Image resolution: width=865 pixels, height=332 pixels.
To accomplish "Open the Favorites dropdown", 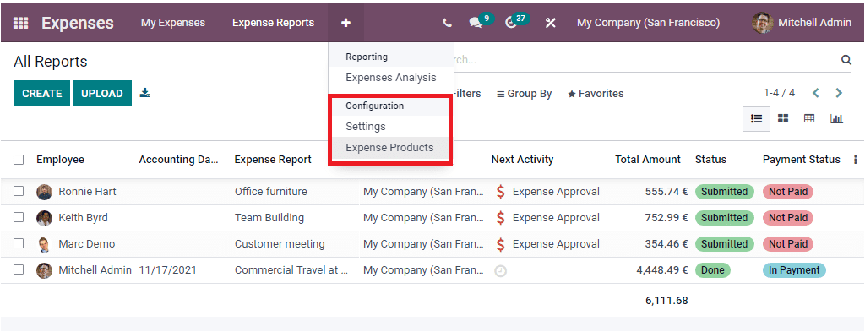I will [596, 94].
